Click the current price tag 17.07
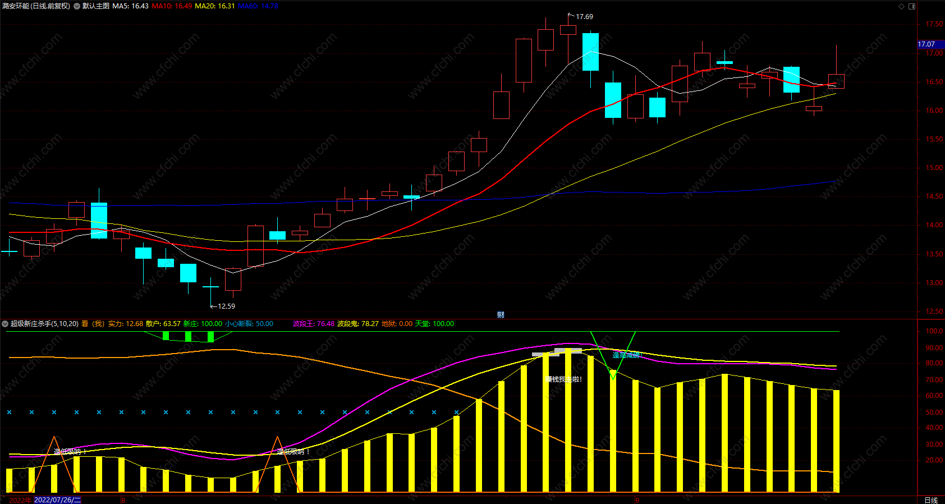The image size is (945, 504). coord(931,44)
